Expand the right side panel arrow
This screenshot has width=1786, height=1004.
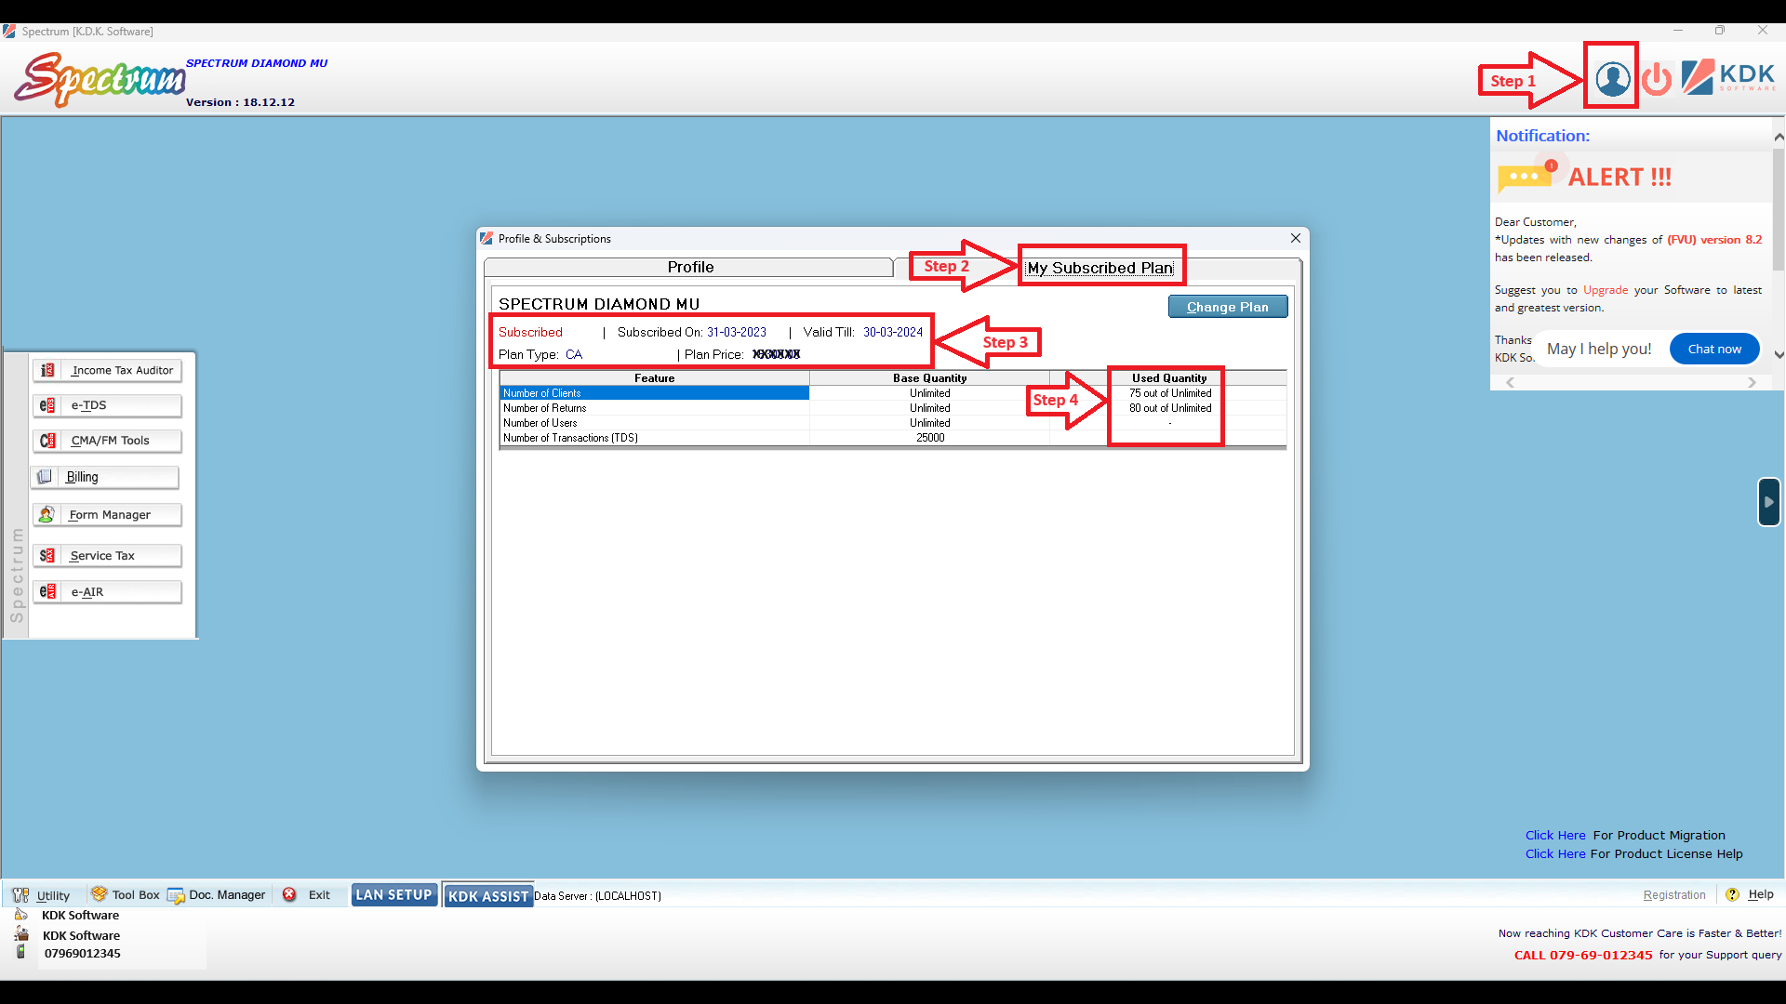pyautogui.click(x=1768, y=502)
